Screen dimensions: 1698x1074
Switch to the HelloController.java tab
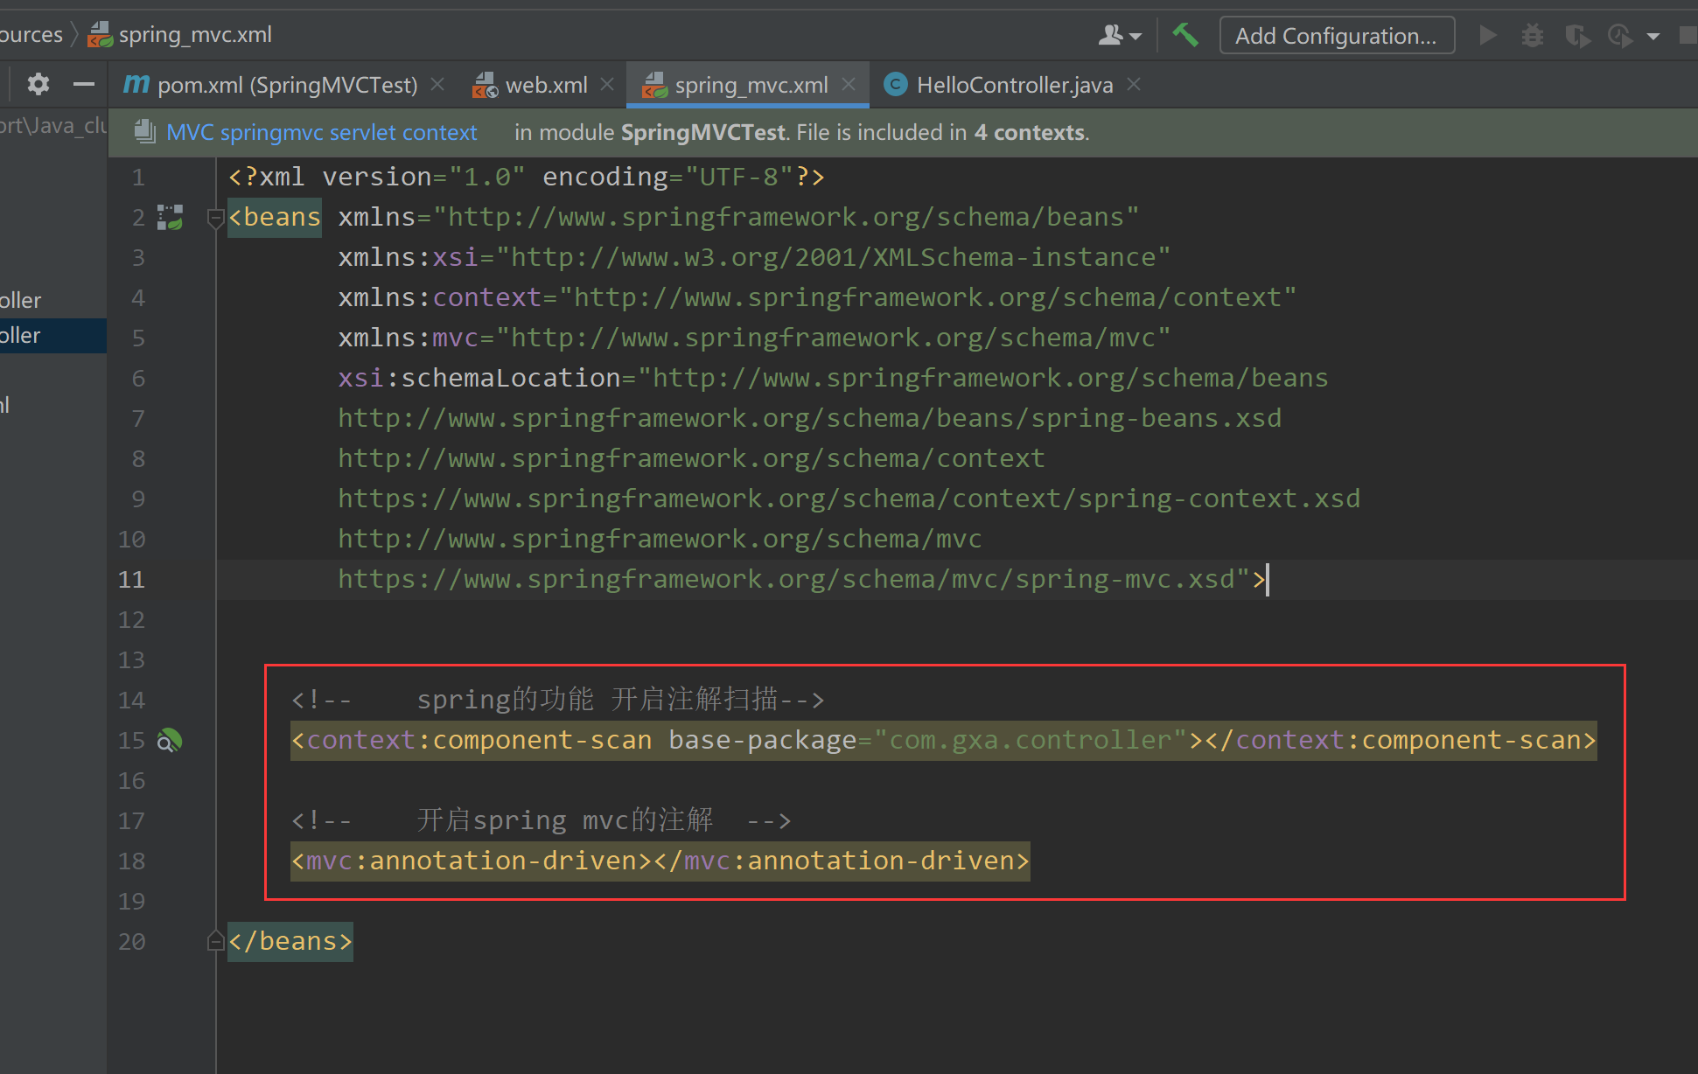pos(1014,85)
